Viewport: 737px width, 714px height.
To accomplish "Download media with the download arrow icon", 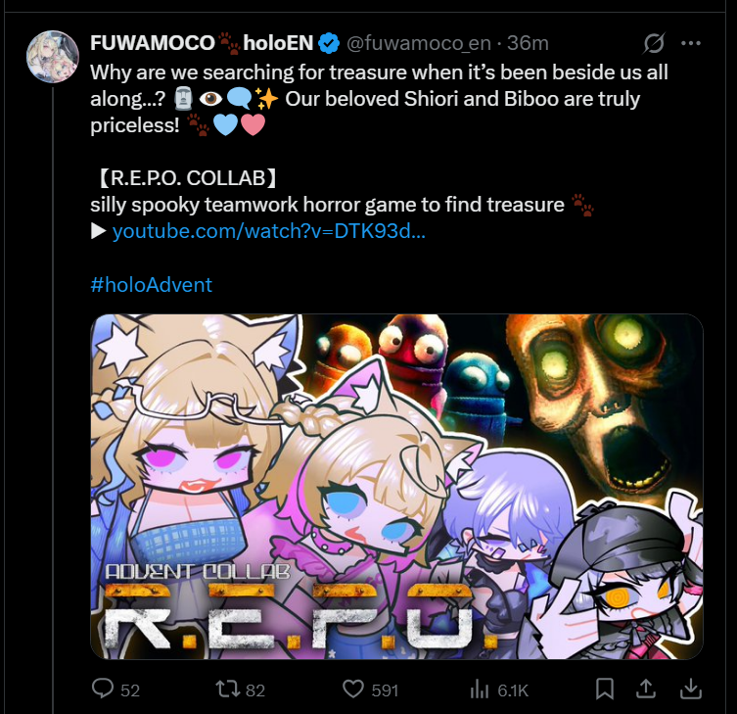I will 690,690.
